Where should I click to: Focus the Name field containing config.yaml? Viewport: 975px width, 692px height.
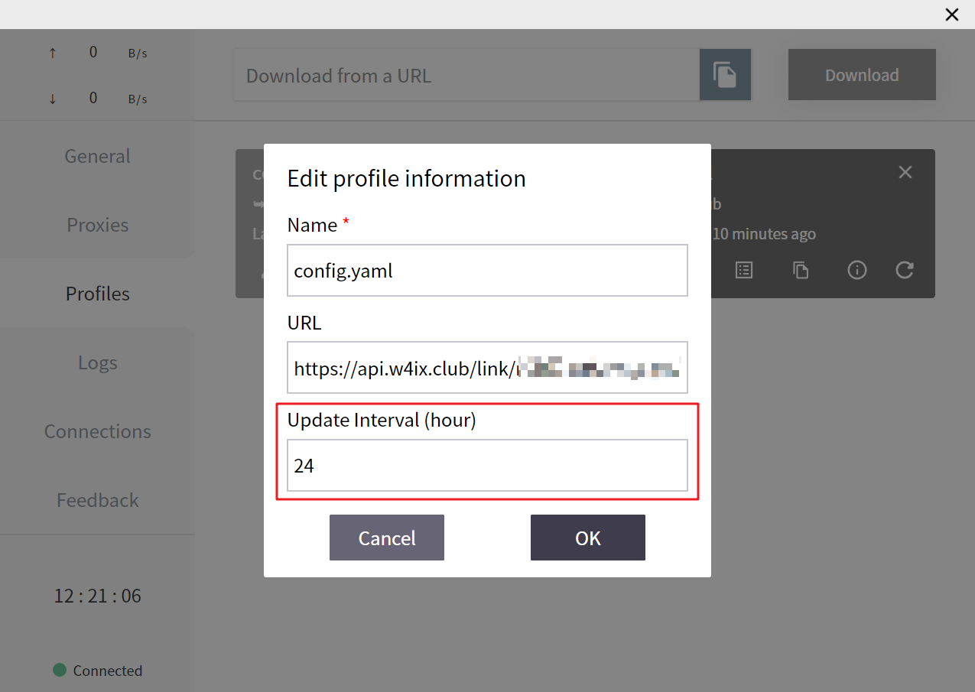tap(487, 270)
